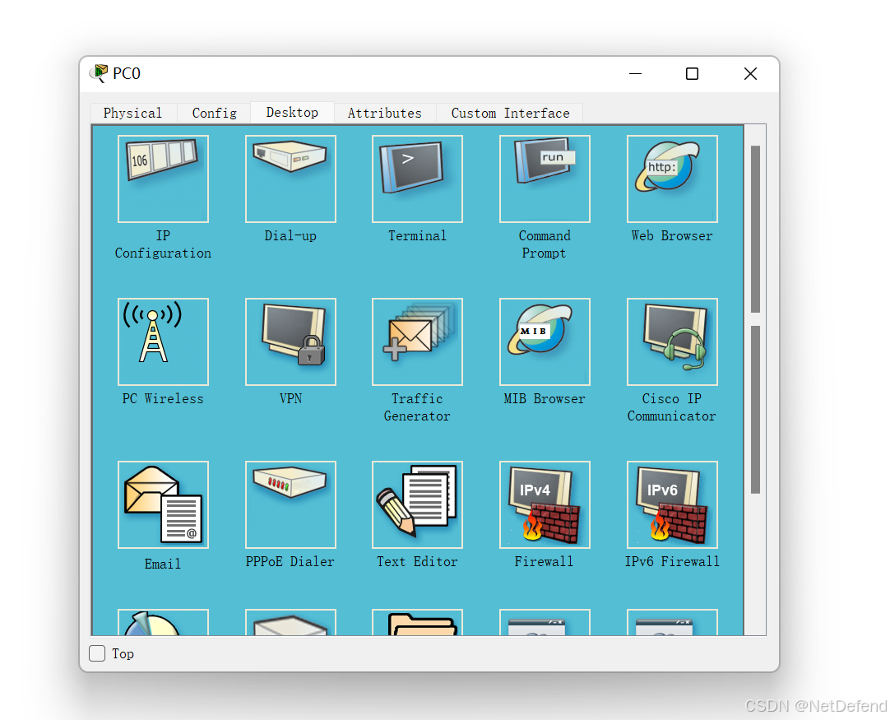Click the partially visible folder icon

tap(417, 622)
